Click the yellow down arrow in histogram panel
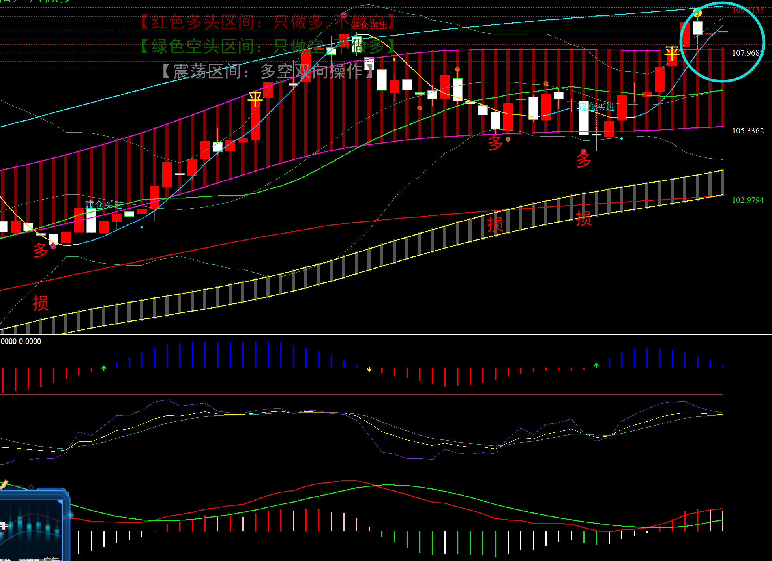 click(369, 369)
